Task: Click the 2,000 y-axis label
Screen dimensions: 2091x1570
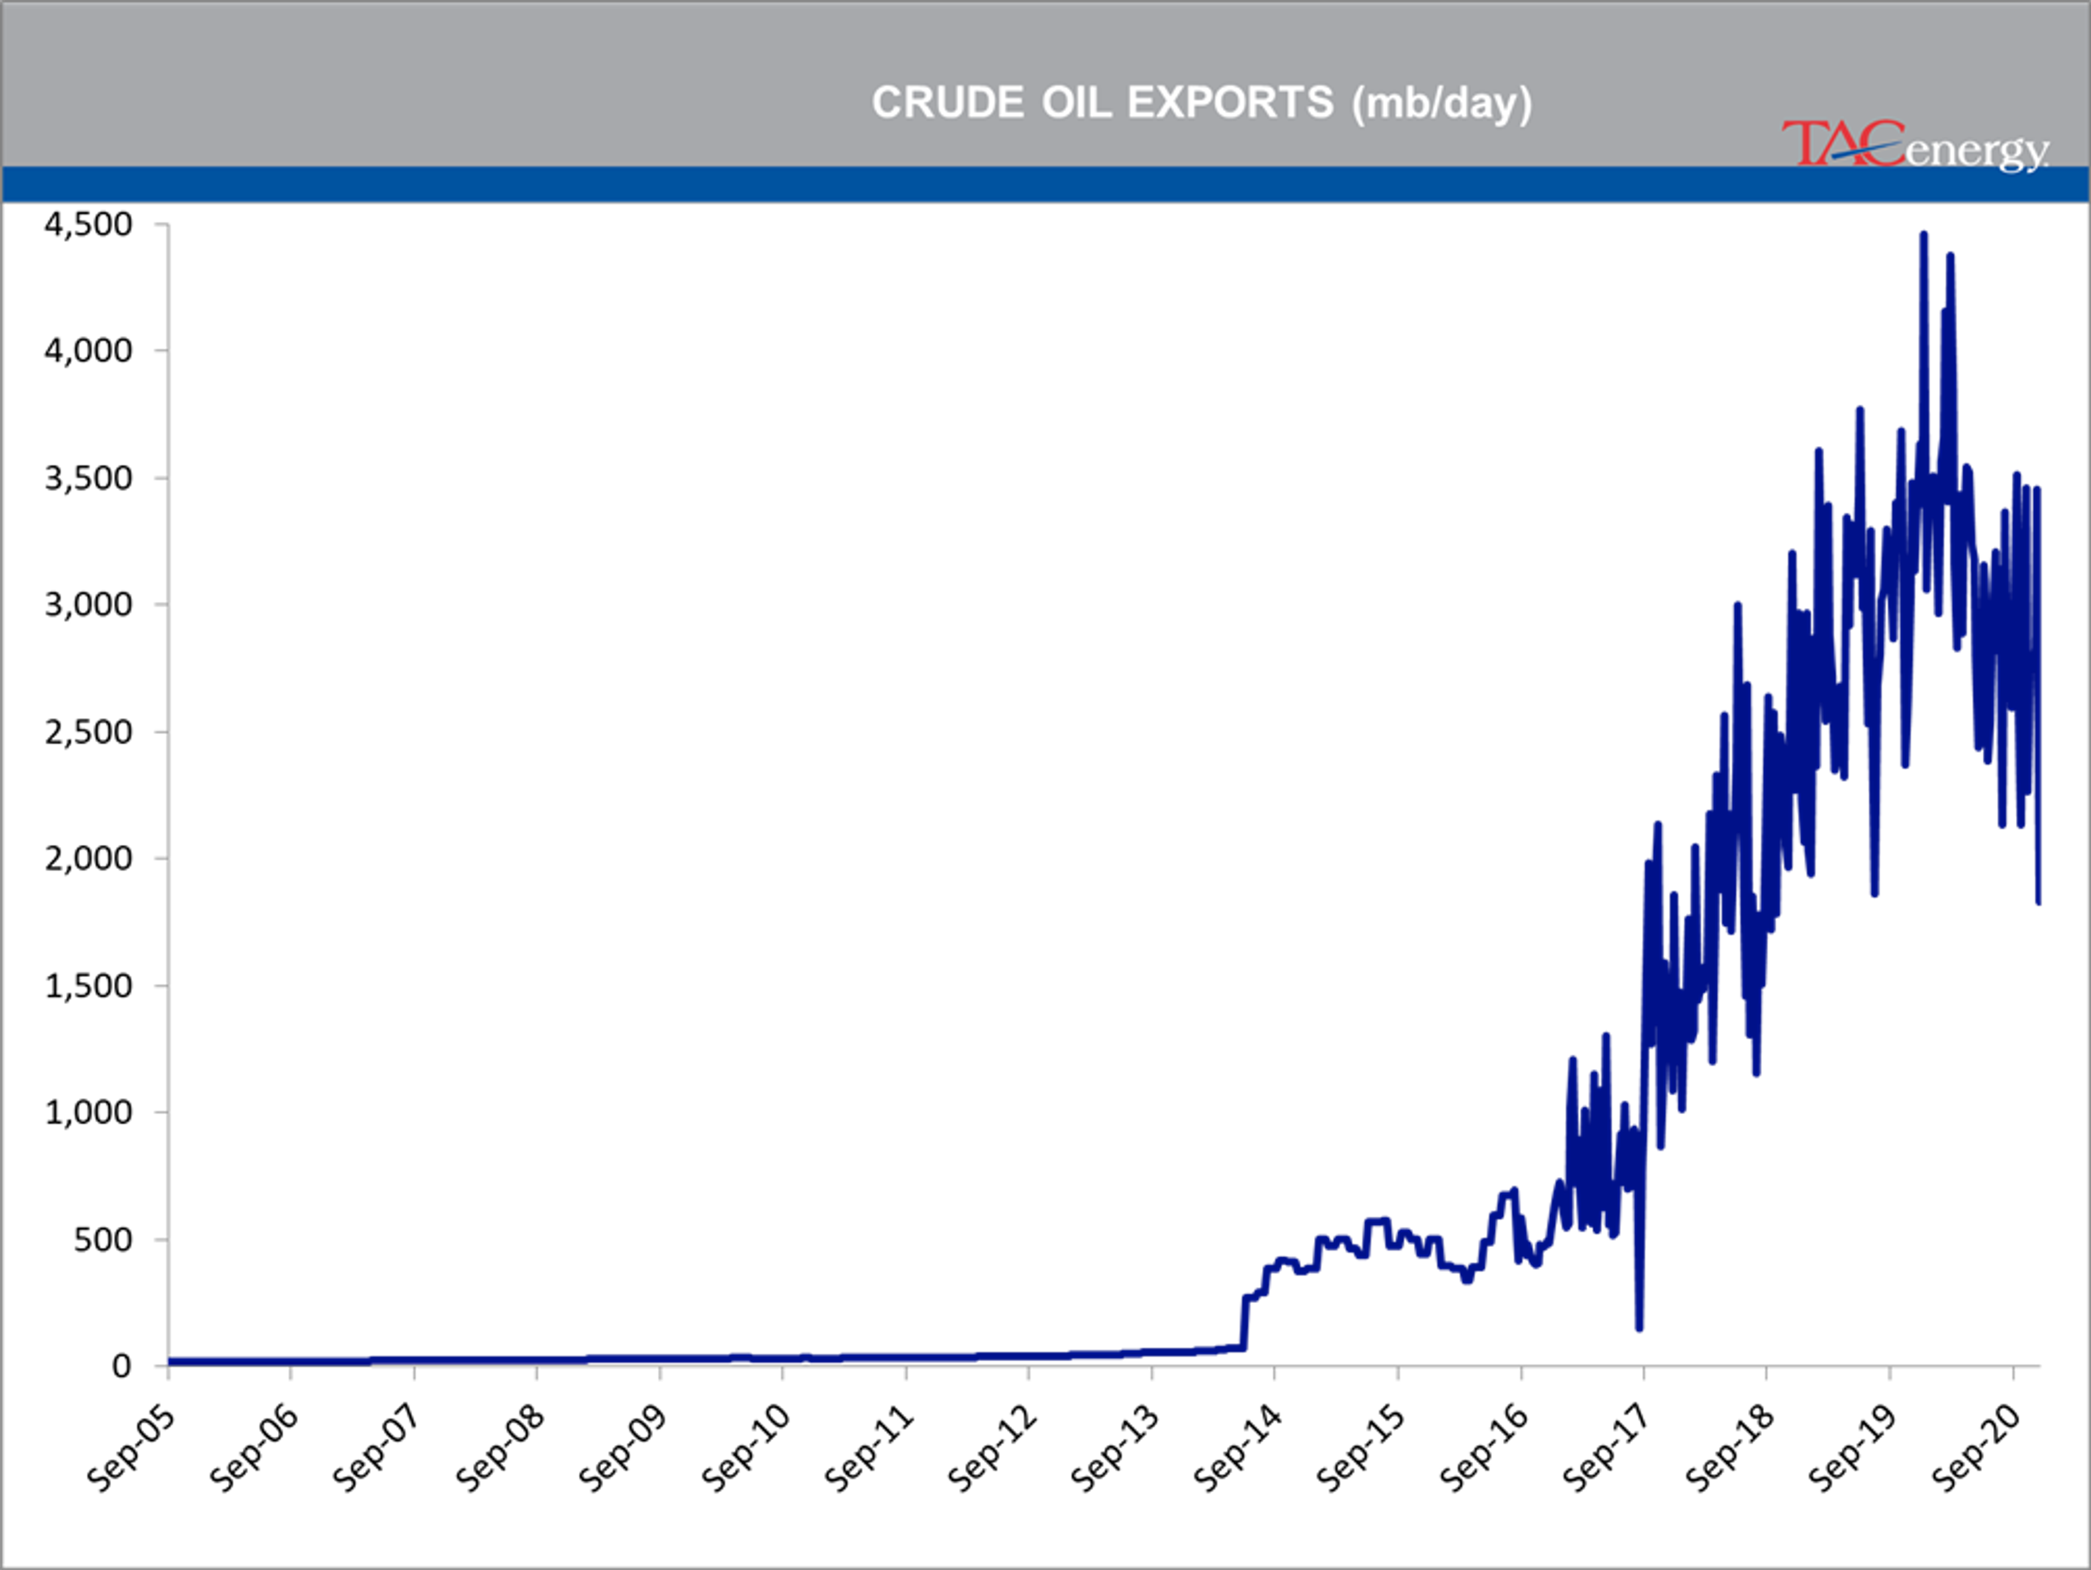Action: tap(89, 859)
